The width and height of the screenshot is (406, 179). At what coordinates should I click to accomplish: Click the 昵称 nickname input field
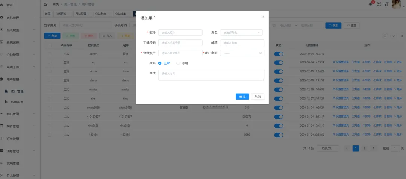pyautogui.click(x=180, y=33)
